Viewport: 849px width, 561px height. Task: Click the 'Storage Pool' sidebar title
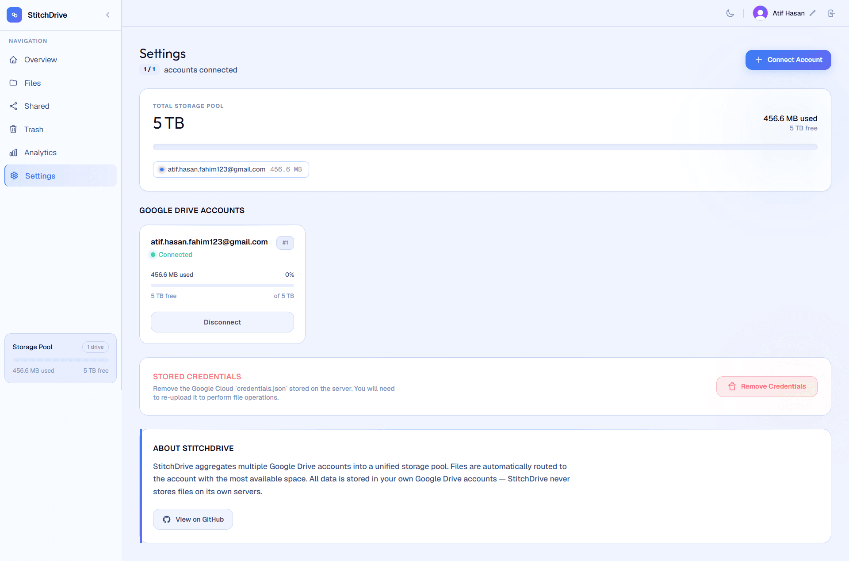coord(32,347)
